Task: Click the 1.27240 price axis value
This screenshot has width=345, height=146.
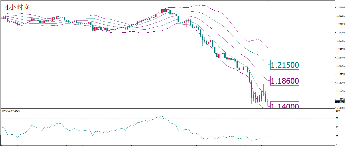Action: click(x=340, y=33)
